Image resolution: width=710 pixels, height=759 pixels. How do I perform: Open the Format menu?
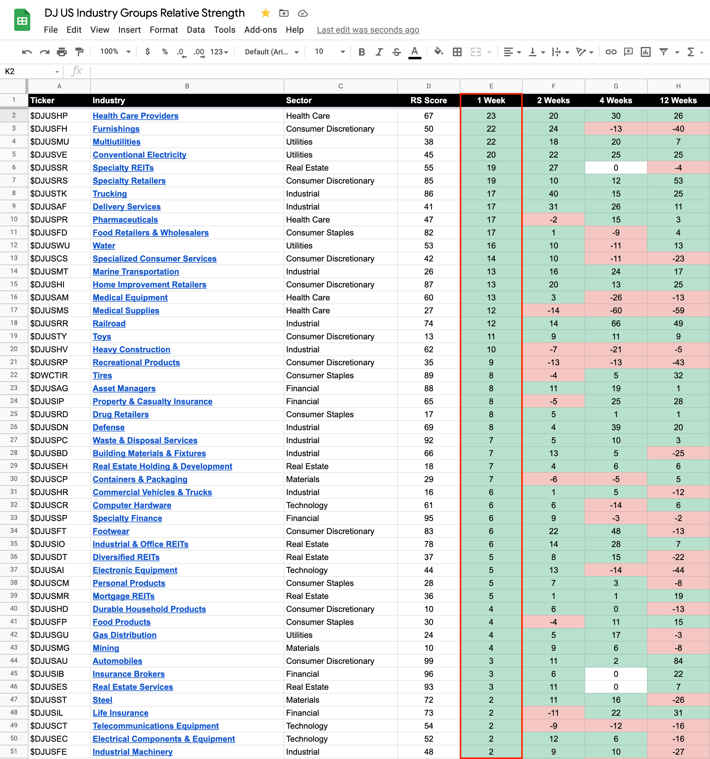(163, 30)
